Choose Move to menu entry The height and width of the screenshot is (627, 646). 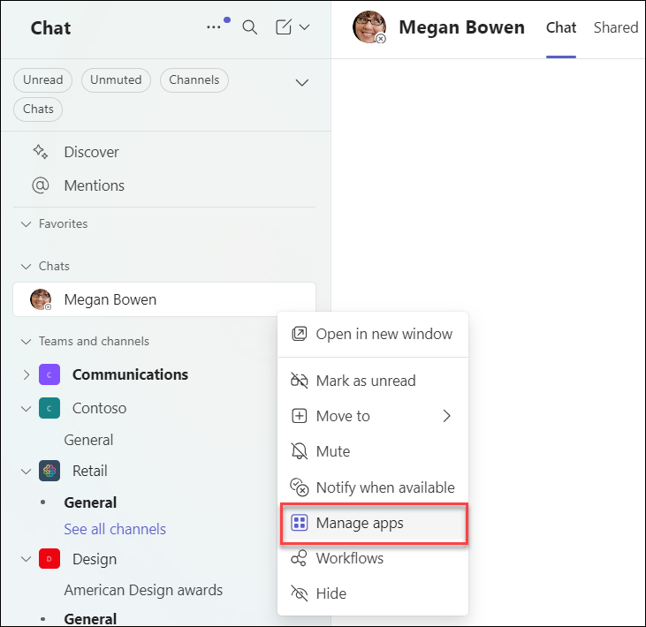pos(373,416)
